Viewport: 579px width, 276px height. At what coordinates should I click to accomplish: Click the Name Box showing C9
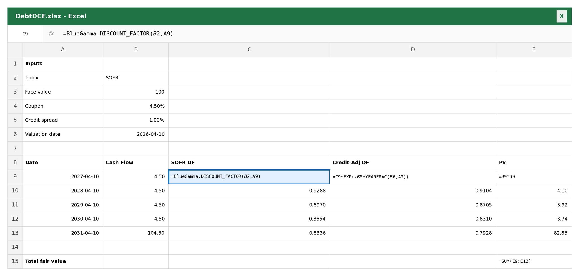pos(25,34)
